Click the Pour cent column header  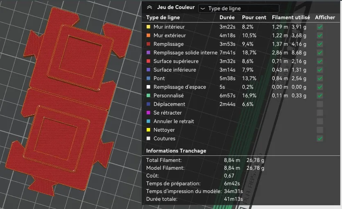pos(254,18)
